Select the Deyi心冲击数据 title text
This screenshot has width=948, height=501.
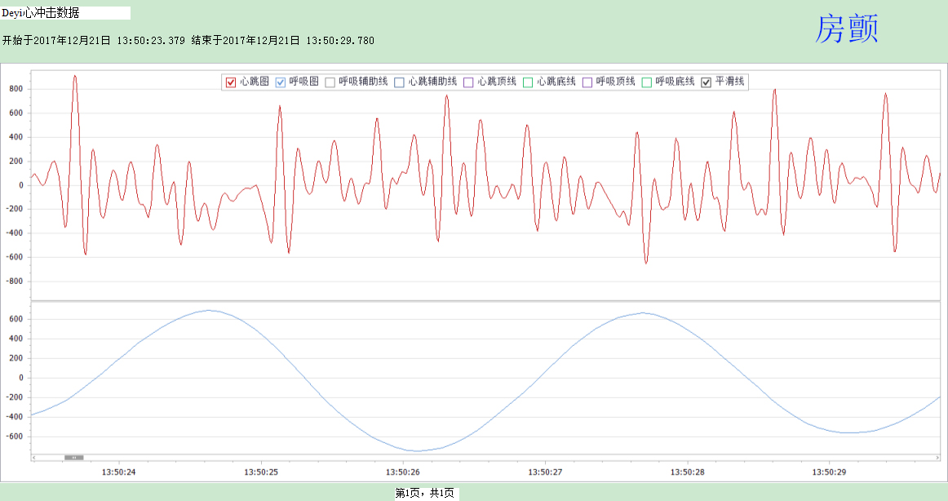tap(41, 13)
